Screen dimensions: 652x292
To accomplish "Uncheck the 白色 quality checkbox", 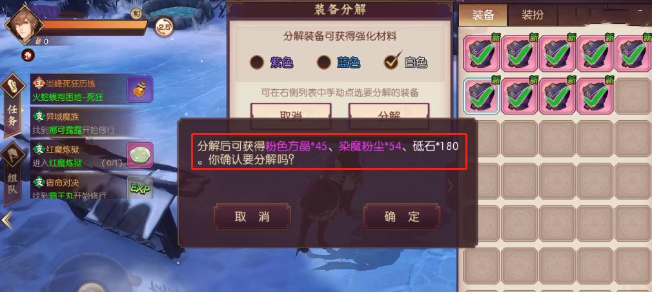I will click(x=391, y=61).
